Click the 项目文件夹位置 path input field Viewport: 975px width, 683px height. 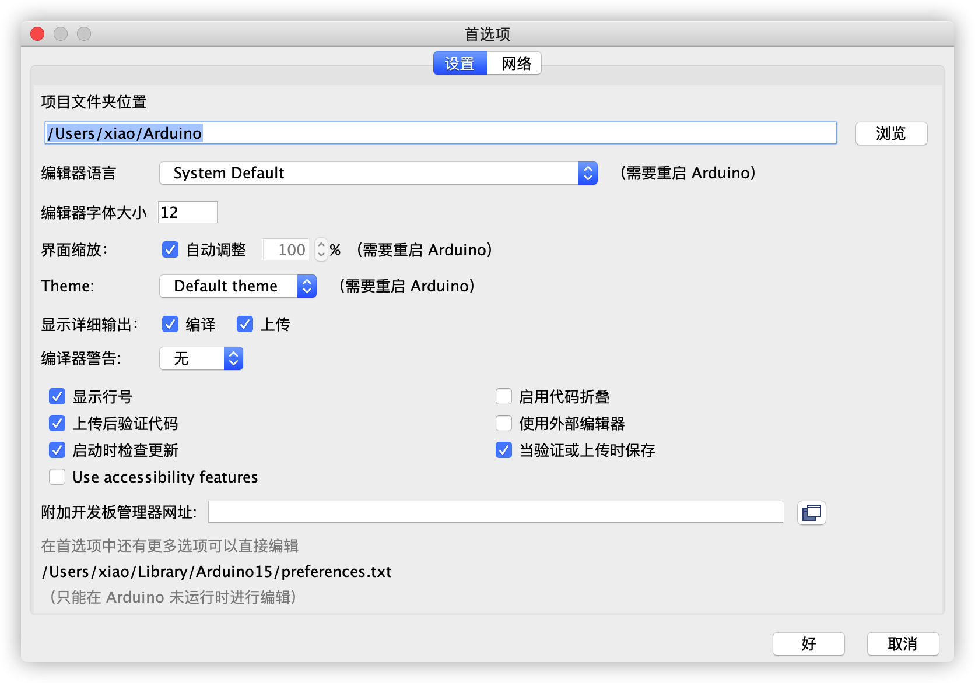tap(441, 133)
